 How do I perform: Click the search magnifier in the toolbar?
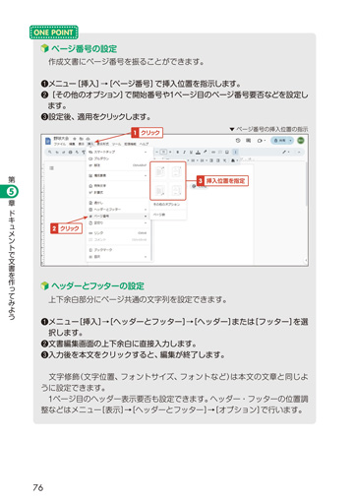click(50, 152)
